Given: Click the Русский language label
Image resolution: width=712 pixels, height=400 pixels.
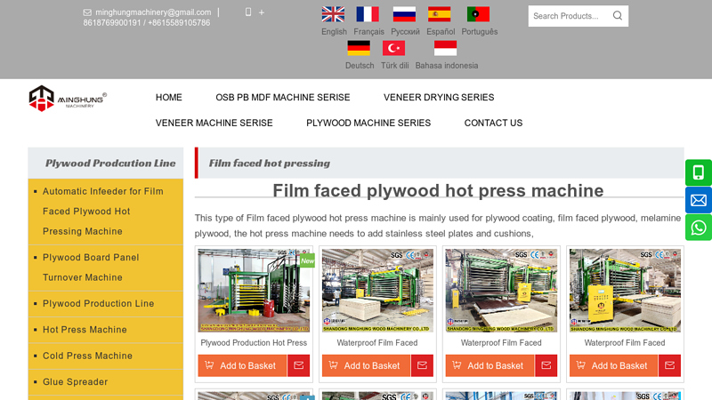Looking at the screenshot, I should pyautogui.click(x=405, y=32).
